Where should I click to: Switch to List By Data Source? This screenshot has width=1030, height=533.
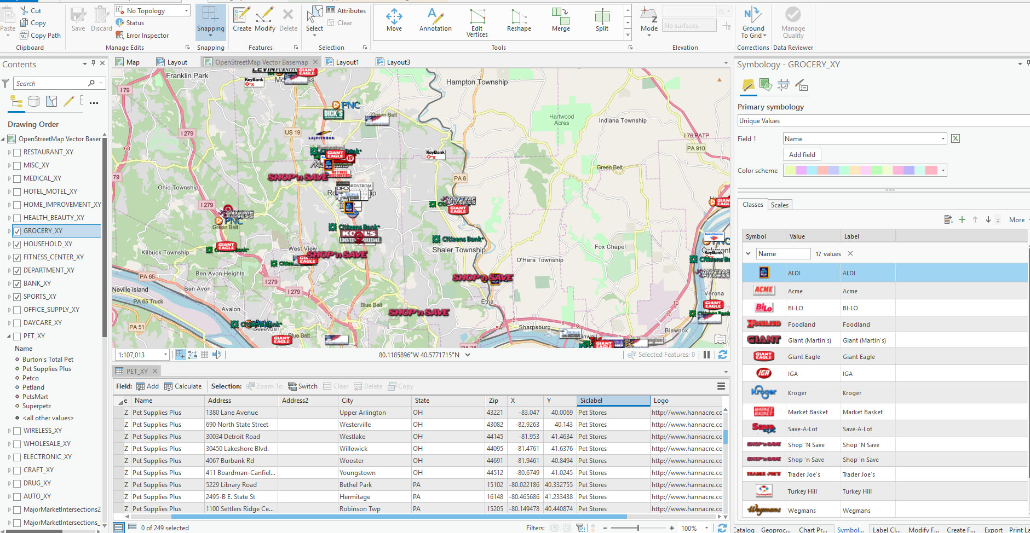pos(33,101)
